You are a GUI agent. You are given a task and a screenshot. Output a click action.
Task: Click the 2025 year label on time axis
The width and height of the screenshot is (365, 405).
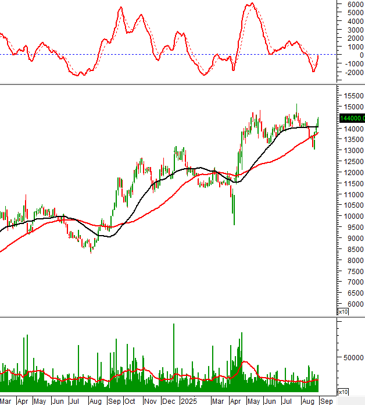pos(189,401)
